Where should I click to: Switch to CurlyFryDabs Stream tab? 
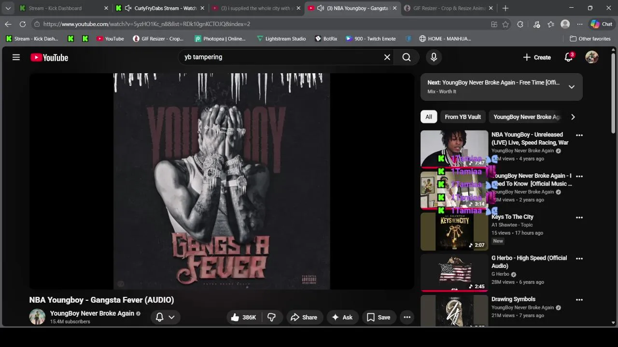(160, 8)
